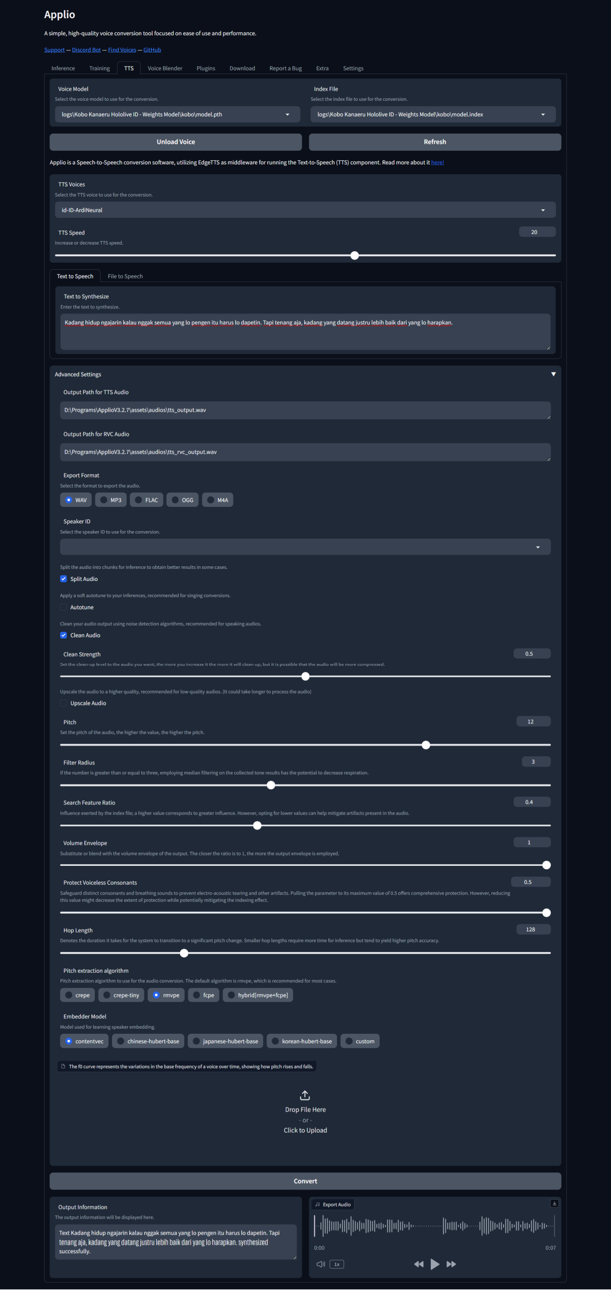Click the Unload Voice button
The height and width of the screenshot is (1291, 611).
(176, 142)
